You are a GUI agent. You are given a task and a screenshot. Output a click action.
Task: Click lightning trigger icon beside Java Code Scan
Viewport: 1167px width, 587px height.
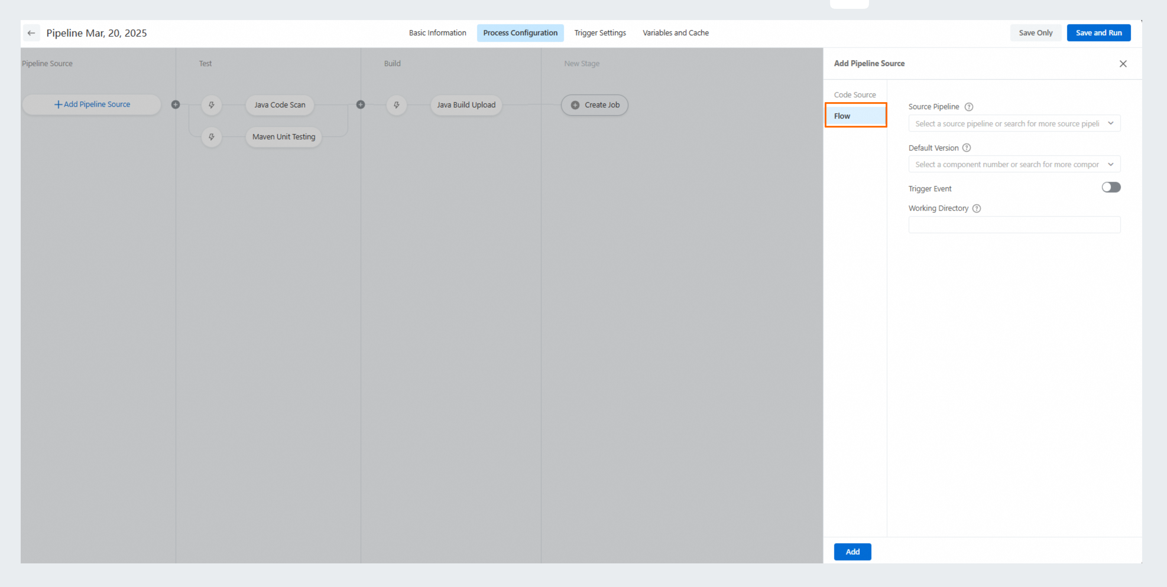point(212,105)
